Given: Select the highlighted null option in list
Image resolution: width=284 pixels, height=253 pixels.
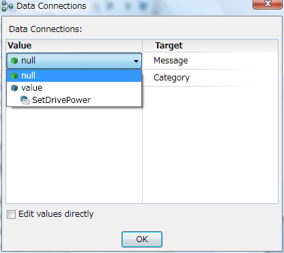Looking at the screenshot, I should [74, 76].
